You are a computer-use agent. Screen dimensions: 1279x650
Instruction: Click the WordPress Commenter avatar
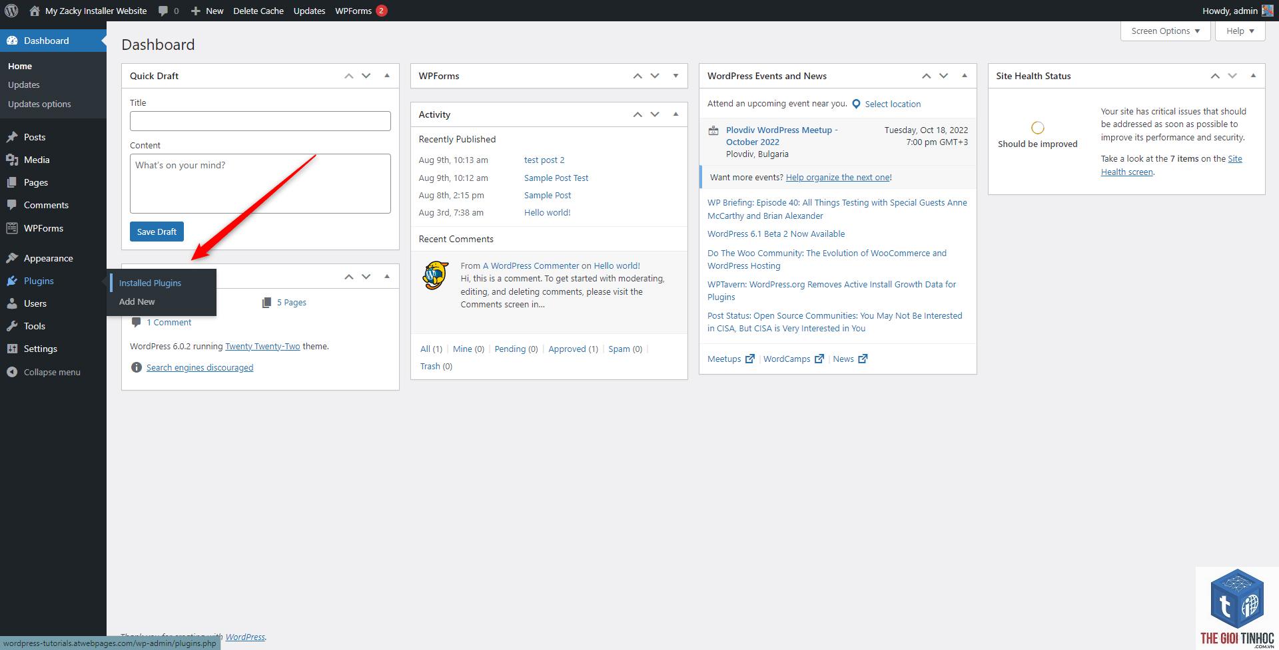point(436,275)
